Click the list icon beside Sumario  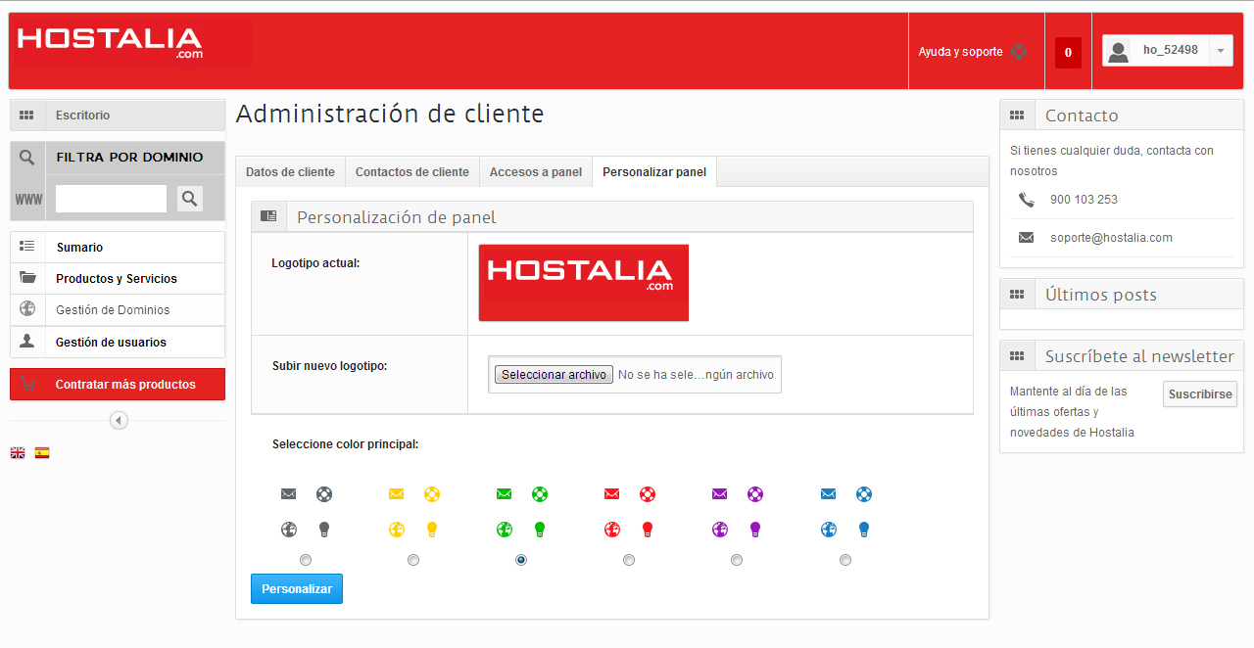pyautogui.click(x=27, y=247)
